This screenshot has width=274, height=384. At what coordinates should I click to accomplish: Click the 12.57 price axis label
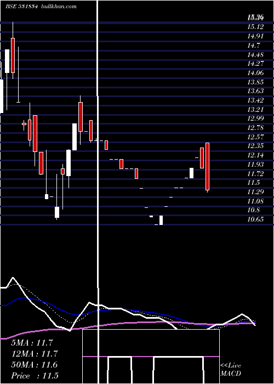click(x=255, y=137)
